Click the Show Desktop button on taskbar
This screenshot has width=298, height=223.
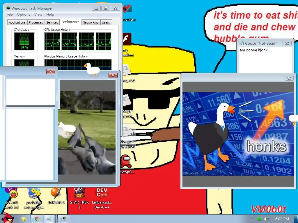[x=296, y=219]
